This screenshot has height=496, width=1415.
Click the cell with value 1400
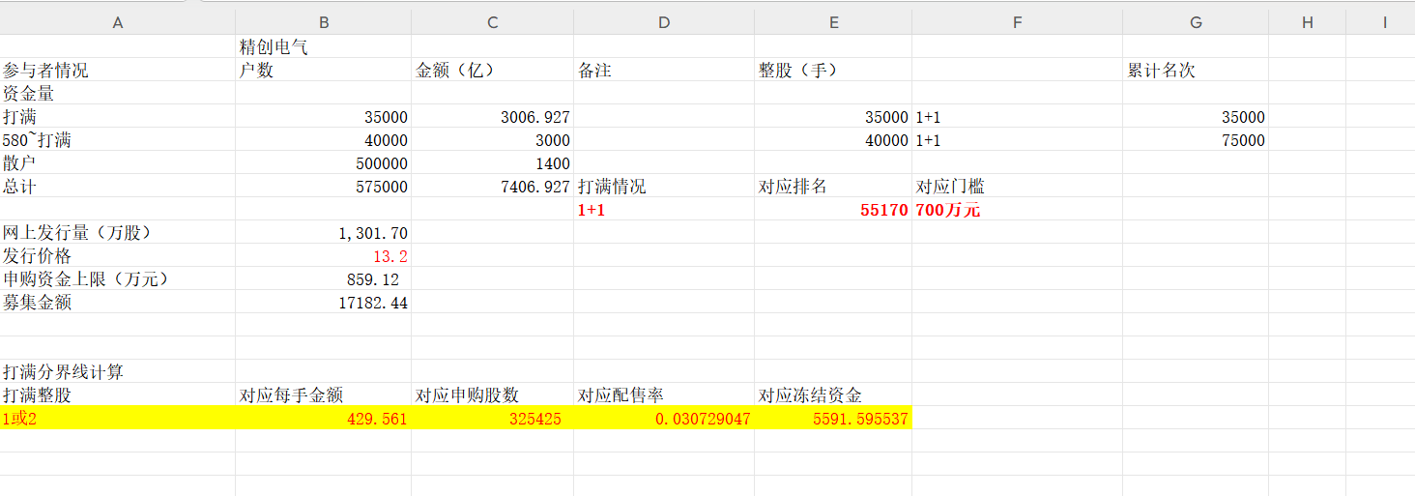click(x=492, y=162)
